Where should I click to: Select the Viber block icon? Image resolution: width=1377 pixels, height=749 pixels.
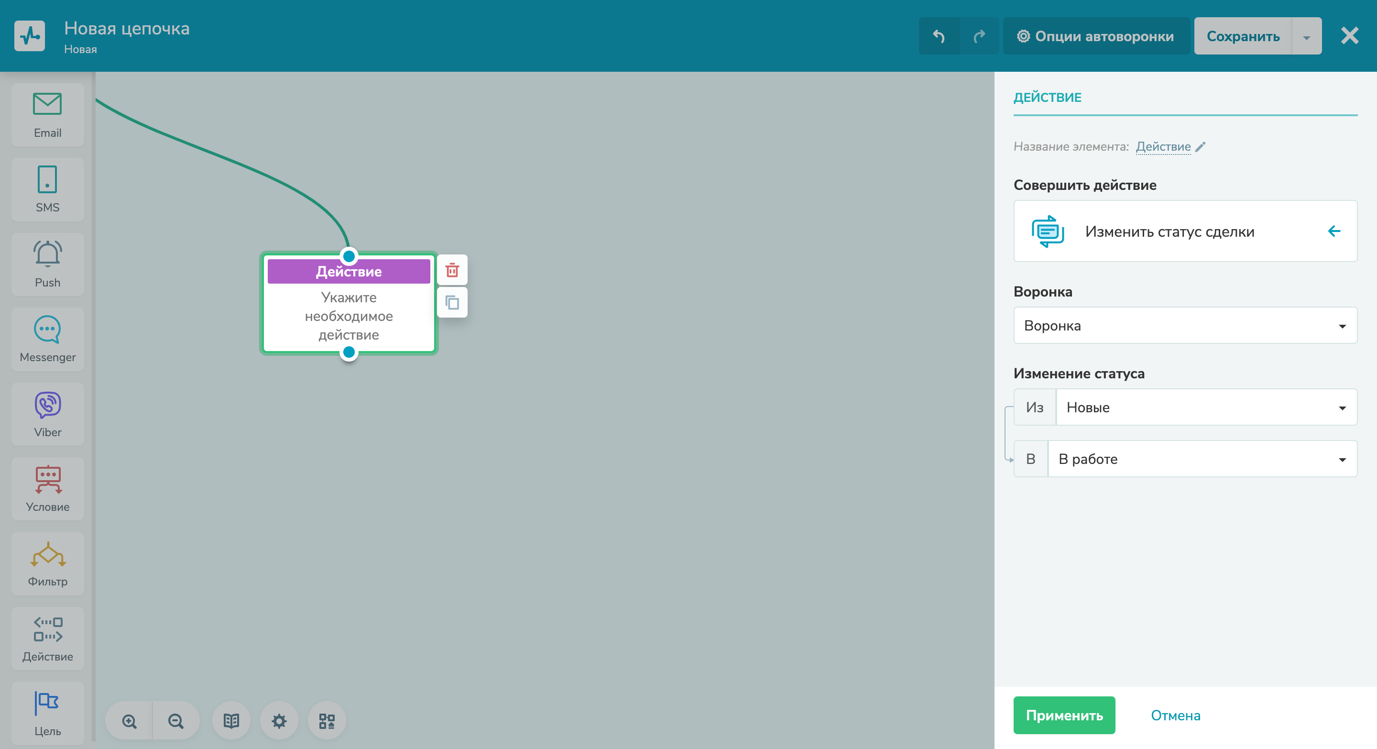[47, 413]
